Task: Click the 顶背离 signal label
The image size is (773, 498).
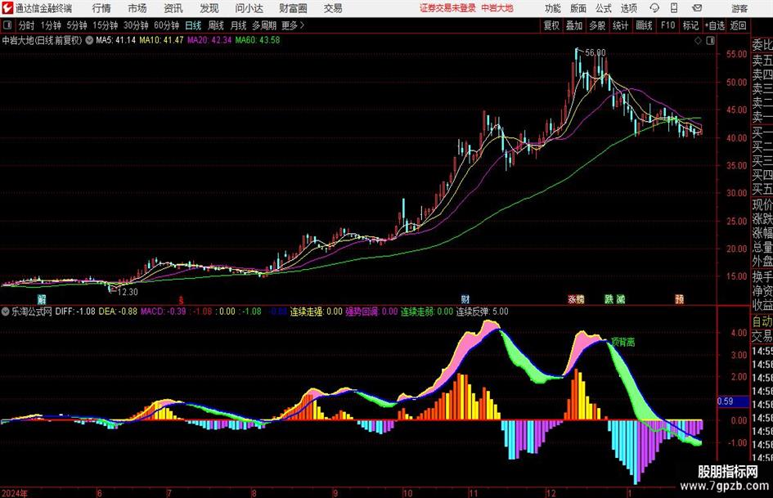Action: [x=623, y=342]
